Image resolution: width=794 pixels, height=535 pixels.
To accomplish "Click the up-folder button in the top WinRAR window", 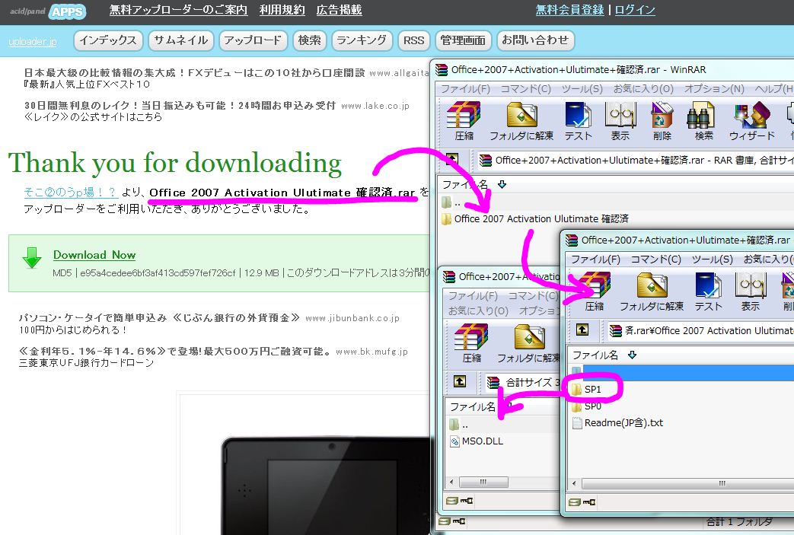I will (451, 159).
